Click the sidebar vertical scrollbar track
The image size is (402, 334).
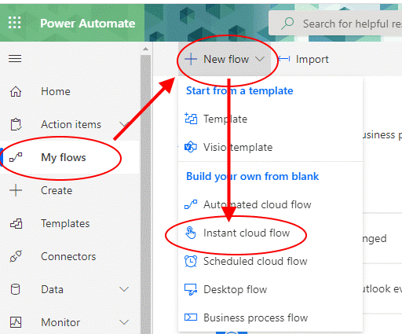pyautogui.click(x=145, y=194)
